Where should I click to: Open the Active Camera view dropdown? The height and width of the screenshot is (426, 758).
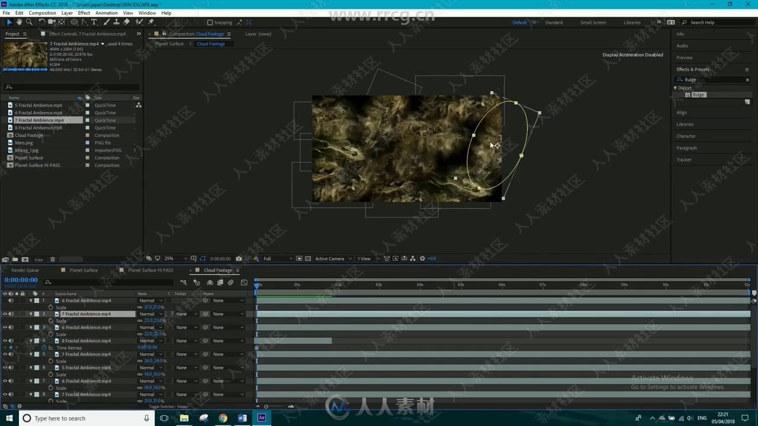pyautogui.click(x=333, y=259)
